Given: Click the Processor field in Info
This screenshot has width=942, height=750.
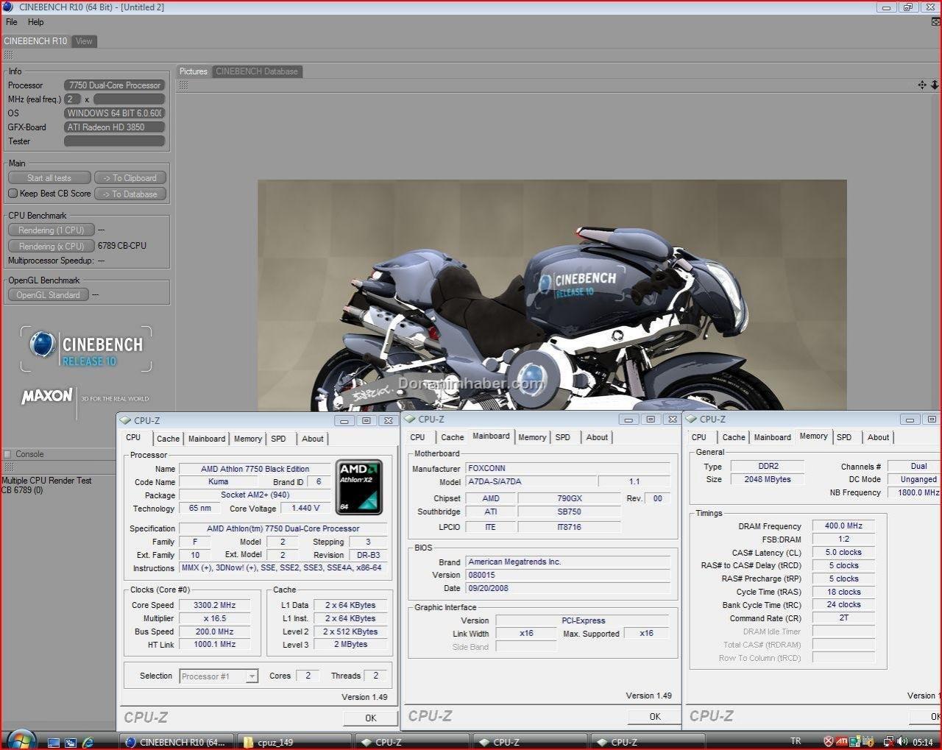Looking at the screenshot, I should pos(114,85).
